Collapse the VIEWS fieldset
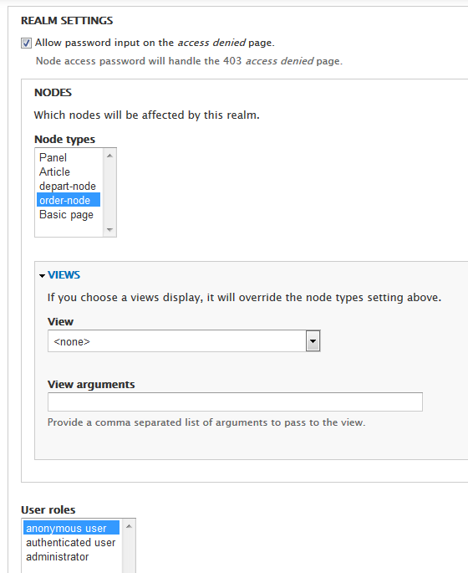The height and width of the screenshot is (573, 468). click(64, 275)
